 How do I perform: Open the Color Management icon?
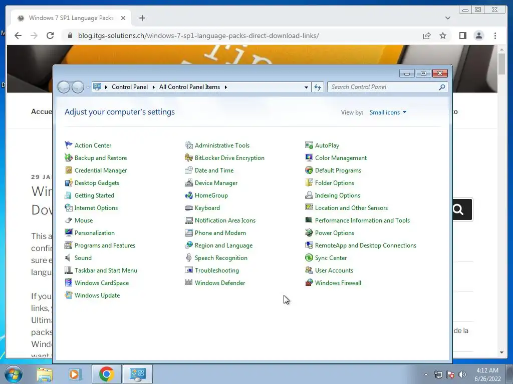point(309,157)
